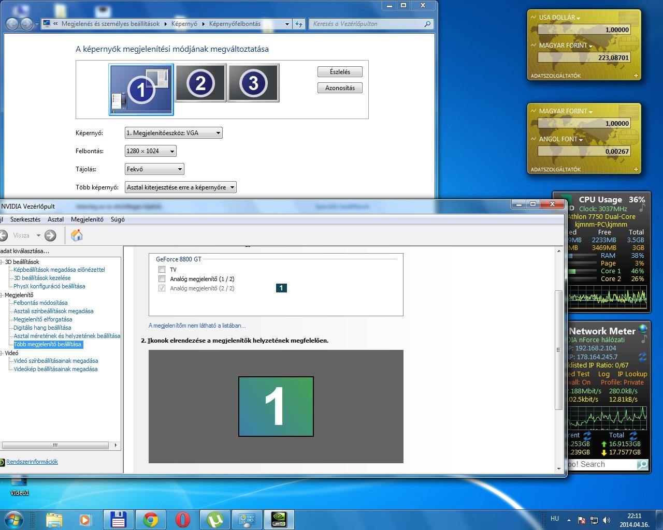Click the Észlelés button

coord(340,72)
